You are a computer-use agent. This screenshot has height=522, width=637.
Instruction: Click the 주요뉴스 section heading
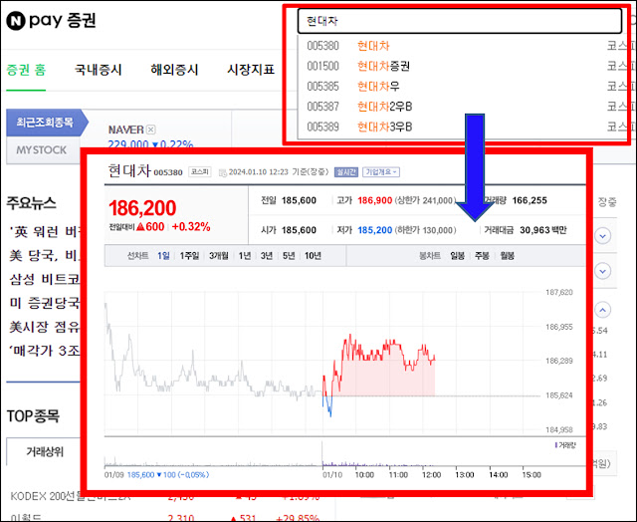[31, 203]
